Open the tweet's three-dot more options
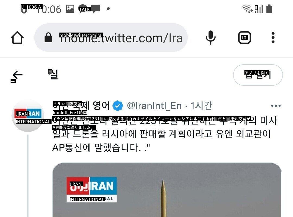293x217 pixels. pyautogui.click(x=276, y=106)
